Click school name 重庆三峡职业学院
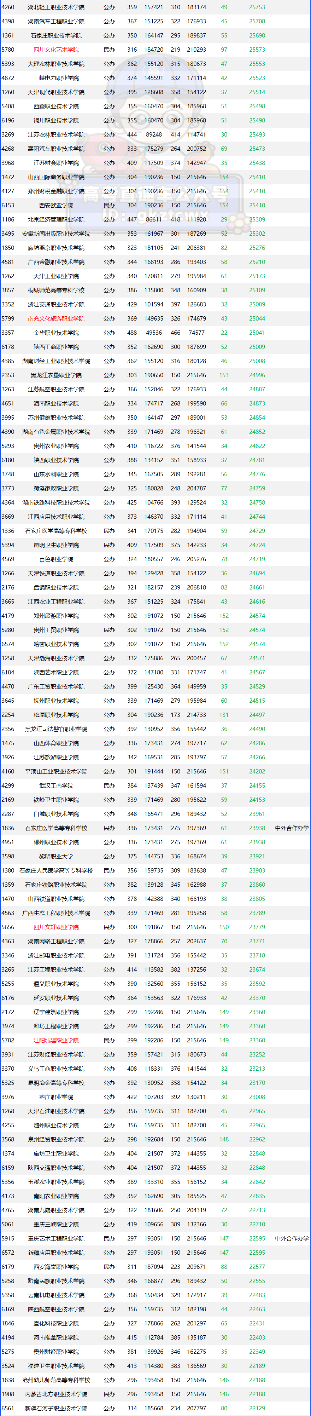Screen dimensions: 311x1416 (56, 1225)
